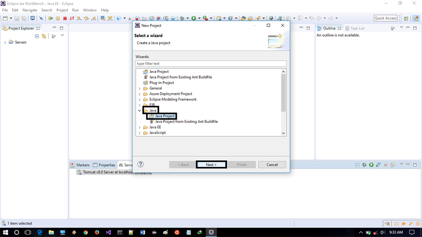Viewport: 422px width, 237px height.
Task: Open Visual Studio from the taskbar
Action: 108,232
